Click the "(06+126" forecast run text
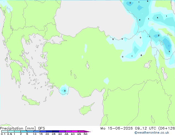This screenshot has height=135, width=175. click(166, 128)
